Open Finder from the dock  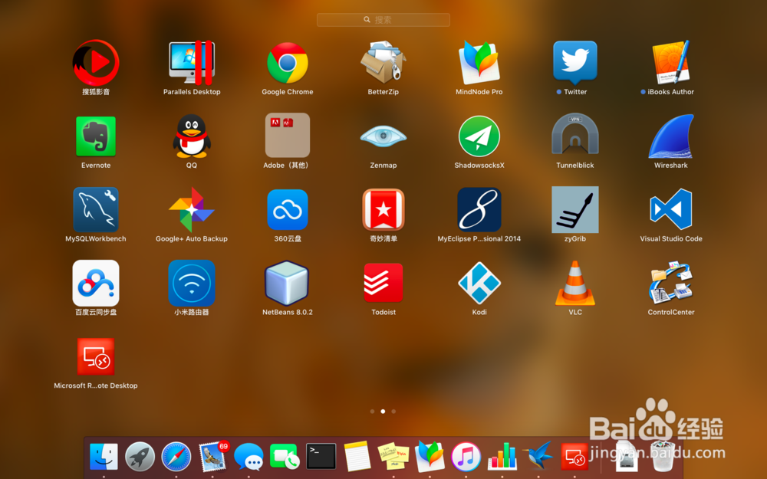104,457
